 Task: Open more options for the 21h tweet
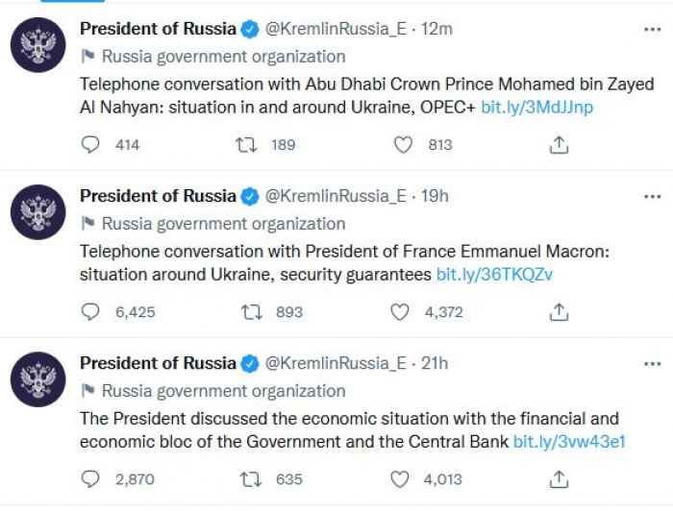point(653,364)
